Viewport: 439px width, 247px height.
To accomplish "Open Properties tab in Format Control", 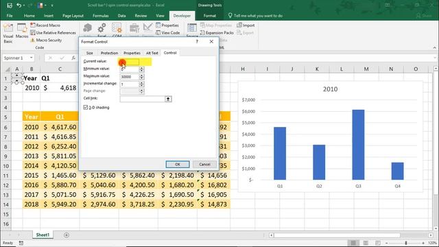I will point(132,53).
